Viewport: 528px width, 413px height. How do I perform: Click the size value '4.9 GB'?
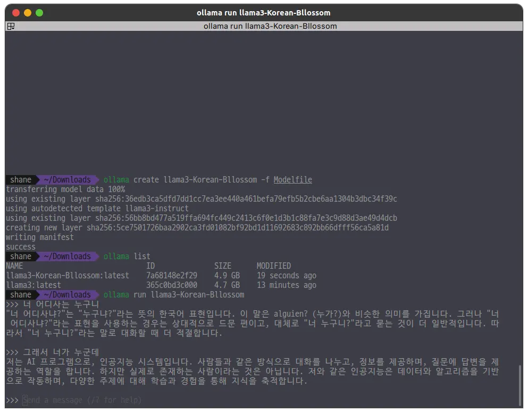pos(227,276)
